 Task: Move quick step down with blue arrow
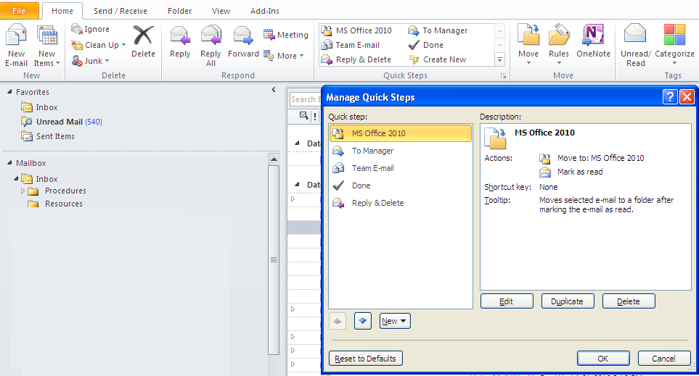pyautogui.click(x=363, y=321)
